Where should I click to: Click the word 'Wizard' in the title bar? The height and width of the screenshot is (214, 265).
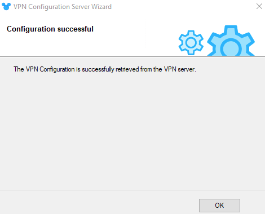tap(101, 7)
